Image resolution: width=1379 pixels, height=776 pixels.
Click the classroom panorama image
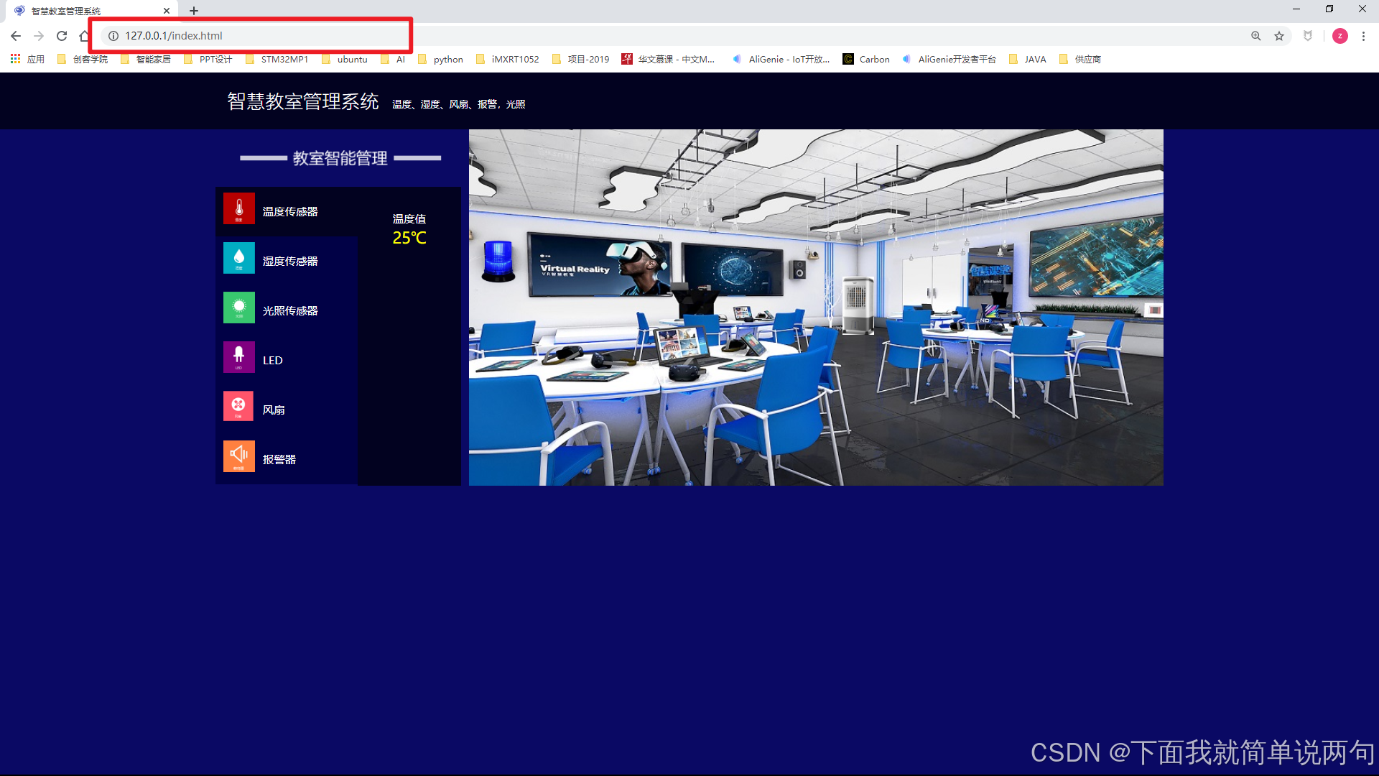coord(816,308)
